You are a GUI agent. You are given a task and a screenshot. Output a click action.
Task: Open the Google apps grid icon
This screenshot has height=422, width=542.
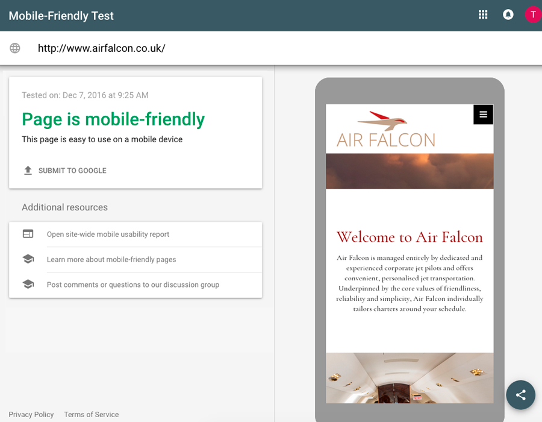click(x=483, y=14)
